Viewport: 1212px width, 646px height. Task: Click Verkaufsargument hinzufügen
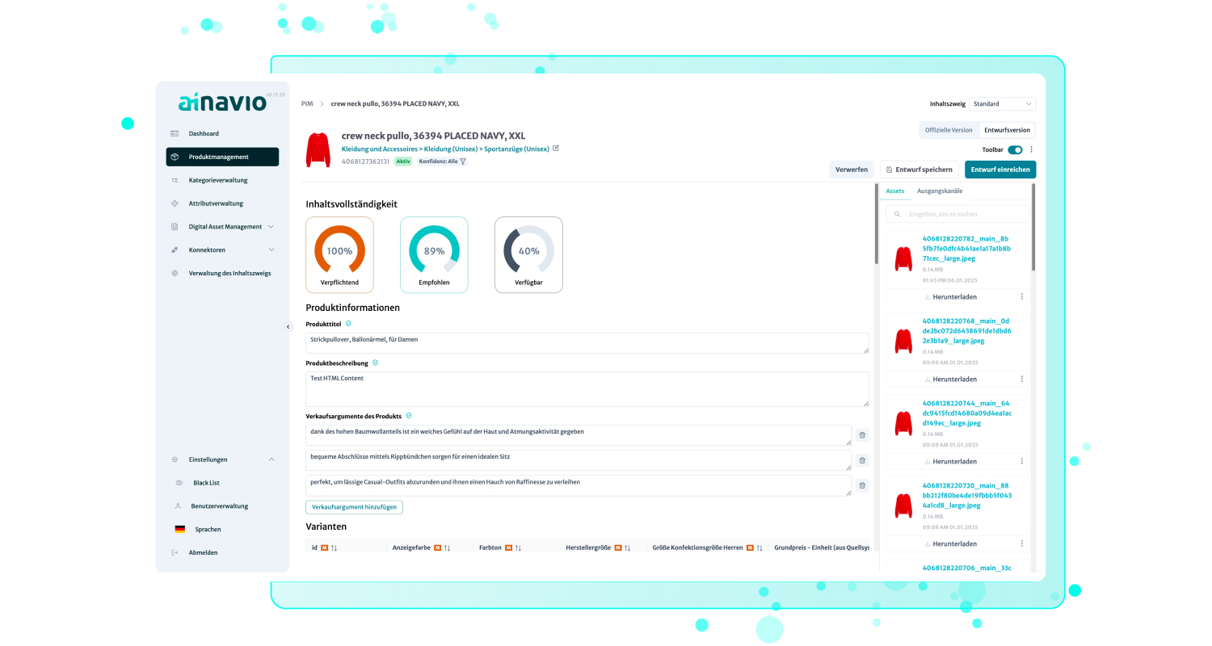click(354, 507)
